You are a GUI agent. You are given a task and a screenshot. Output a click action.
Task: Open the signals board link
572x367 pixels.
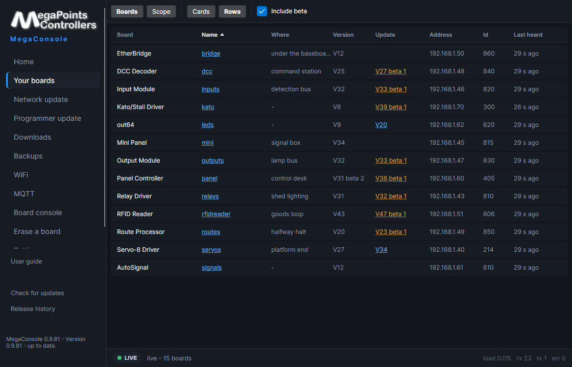coord(211,268)
